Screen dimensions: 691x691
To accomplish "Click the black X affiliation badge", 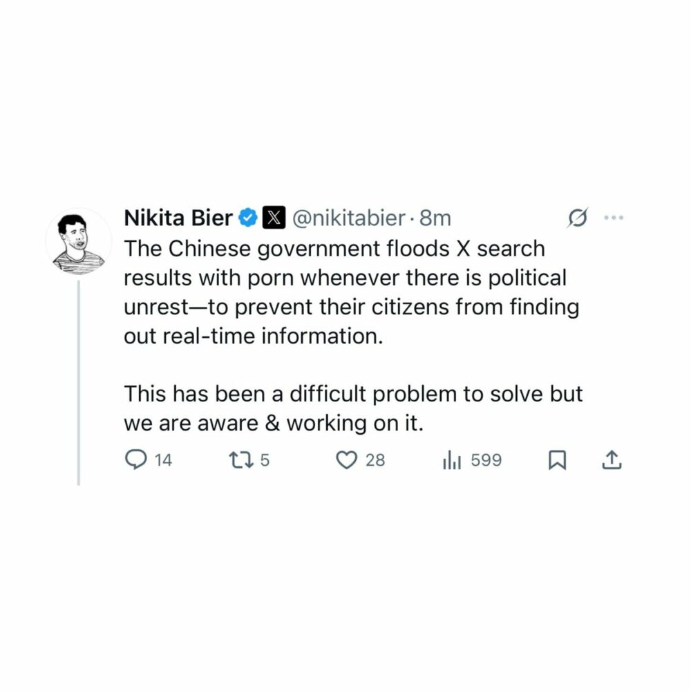I will [x=275, y=218].
